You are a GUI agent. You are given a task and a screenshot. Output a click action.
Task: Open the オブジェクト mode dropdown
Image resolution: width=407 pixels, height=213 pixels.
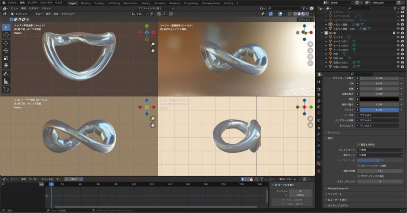22,14
